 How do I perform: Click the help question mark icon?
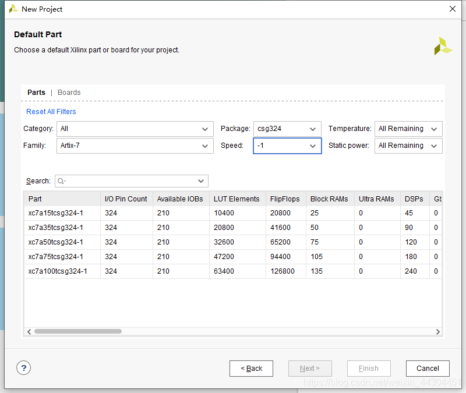[23, 368]
